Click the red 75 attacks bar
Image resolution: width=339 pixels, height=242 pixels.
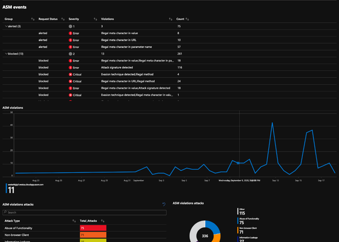click(93, 228)
